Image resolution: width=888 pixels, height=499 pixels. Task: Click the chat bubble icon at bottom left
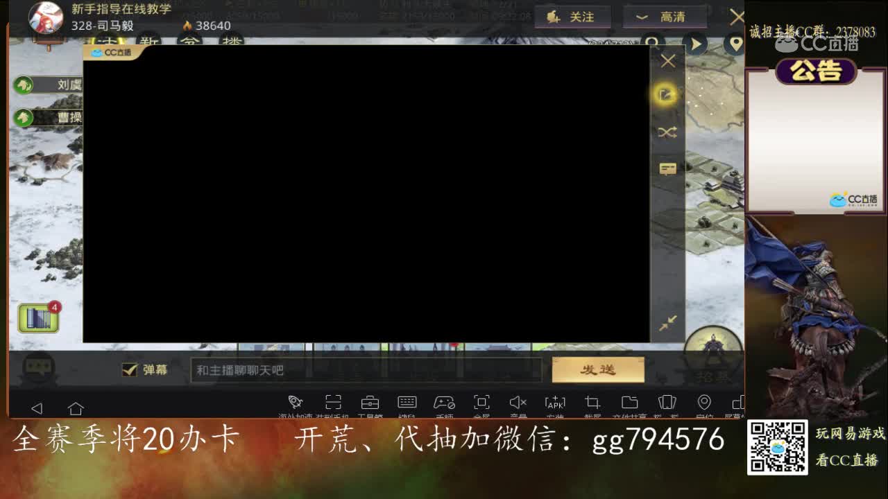(38, 369)
